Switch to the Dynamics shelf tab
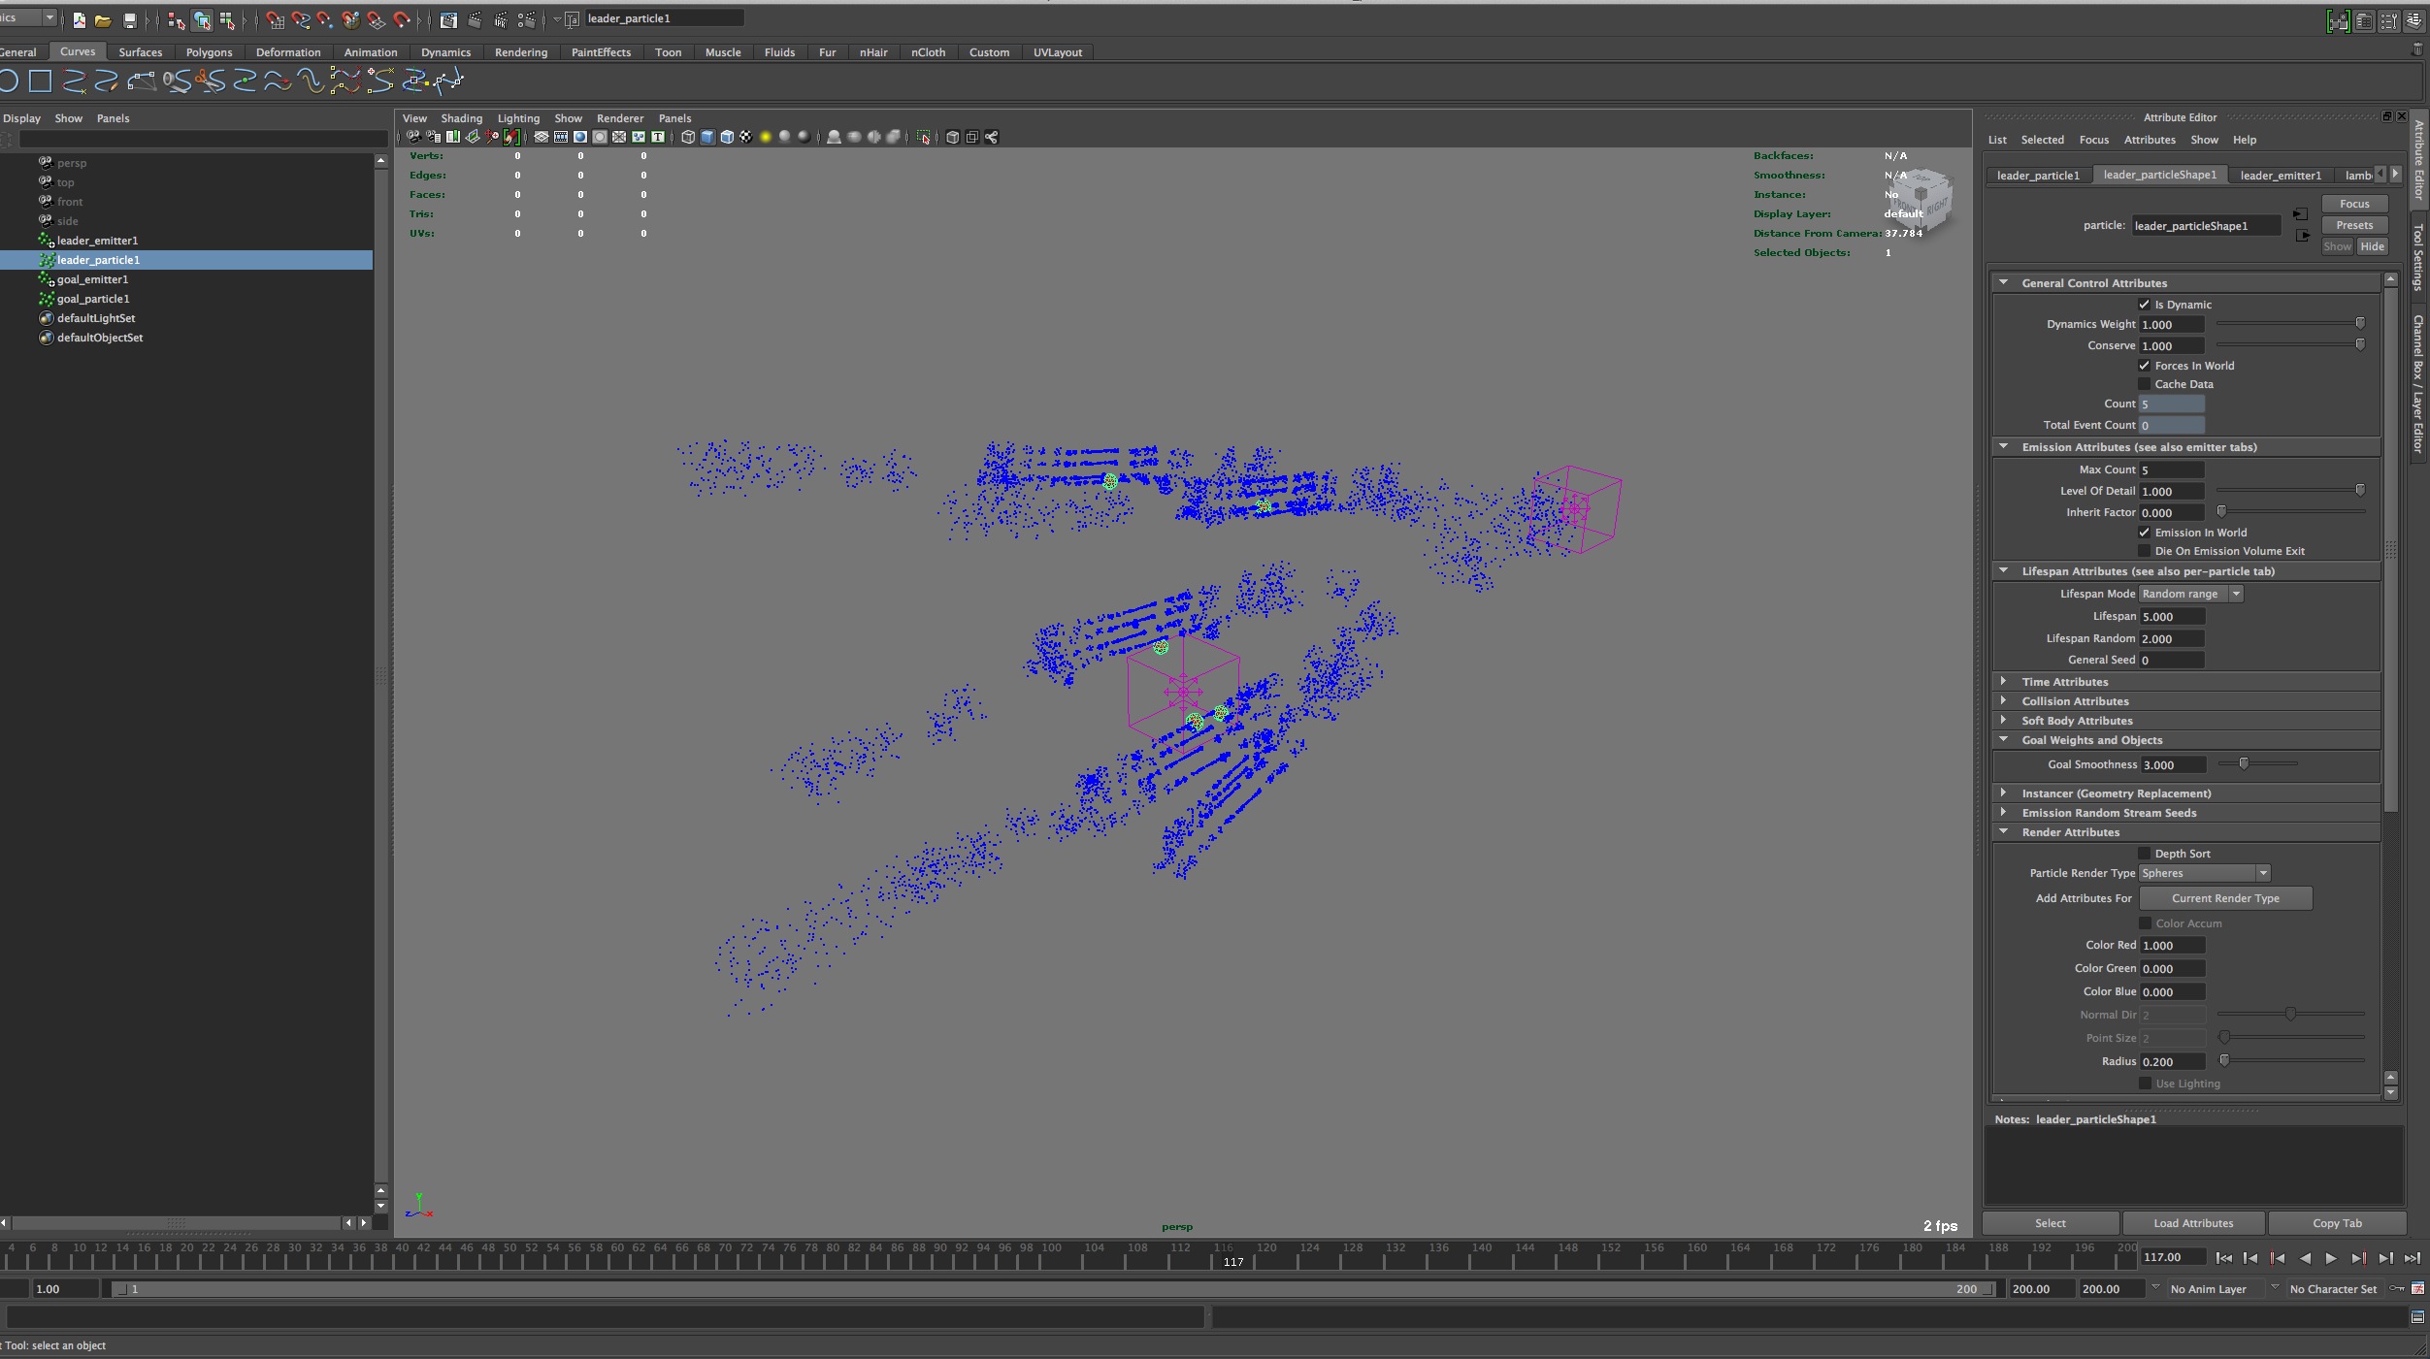2430x1359 pixels. point(445,52)
